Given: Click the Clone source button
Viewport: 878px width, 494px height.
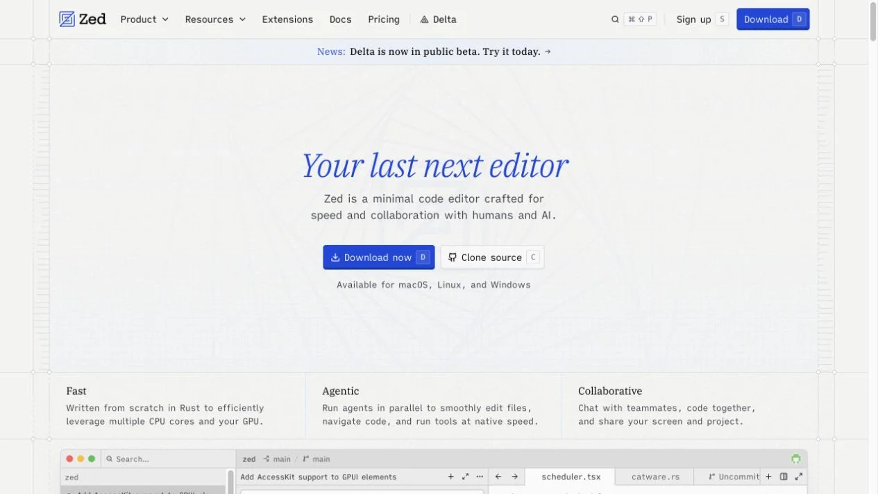Looking at the screenshot, I should pyautogui.click(x=492, y=257).
